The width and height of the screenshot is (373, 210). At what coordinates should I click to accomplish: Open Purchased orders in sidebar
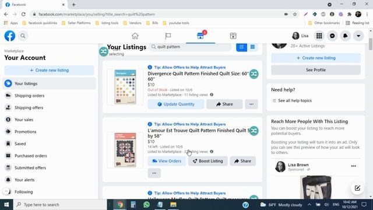[x=49, y=156]
